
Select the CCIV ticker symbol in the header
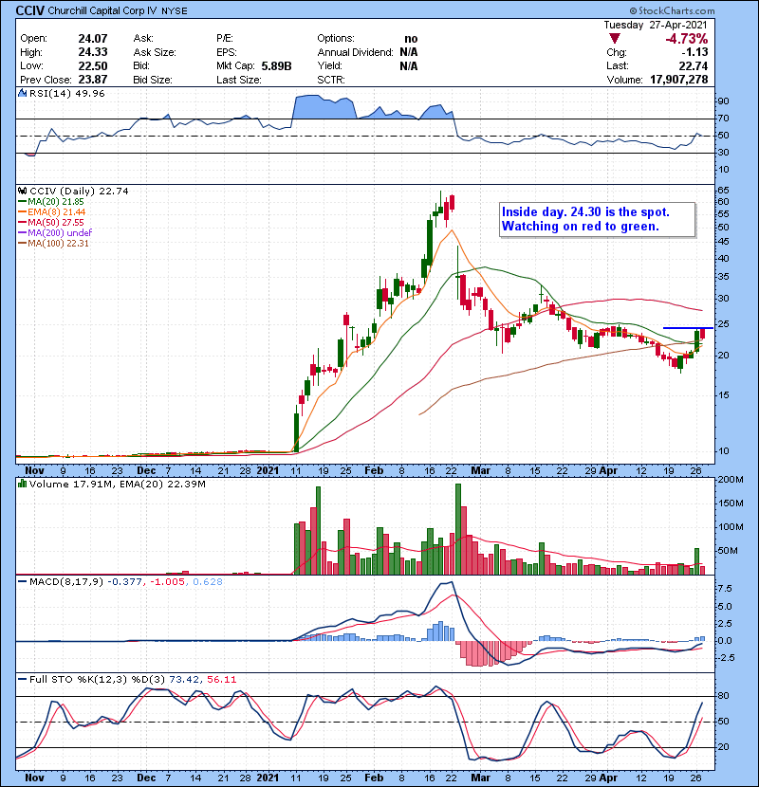click(30, 10)
